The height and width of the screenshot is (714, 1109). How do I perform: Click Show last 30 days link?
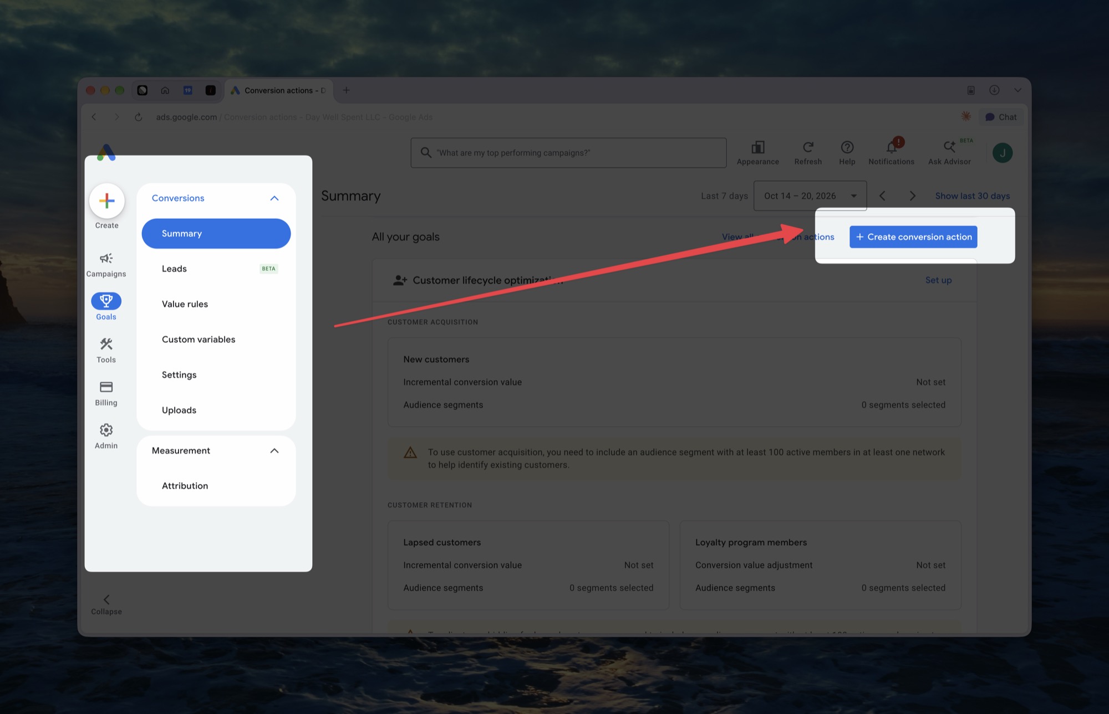[972, 196]
